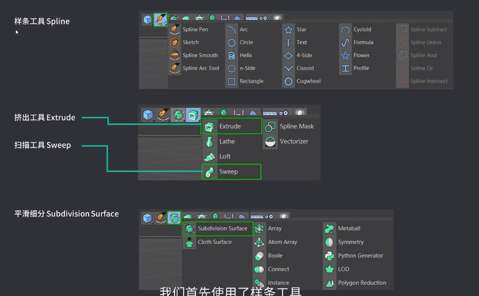
Task: Choose the Cycloid spline icon
Action: [345, 30]
